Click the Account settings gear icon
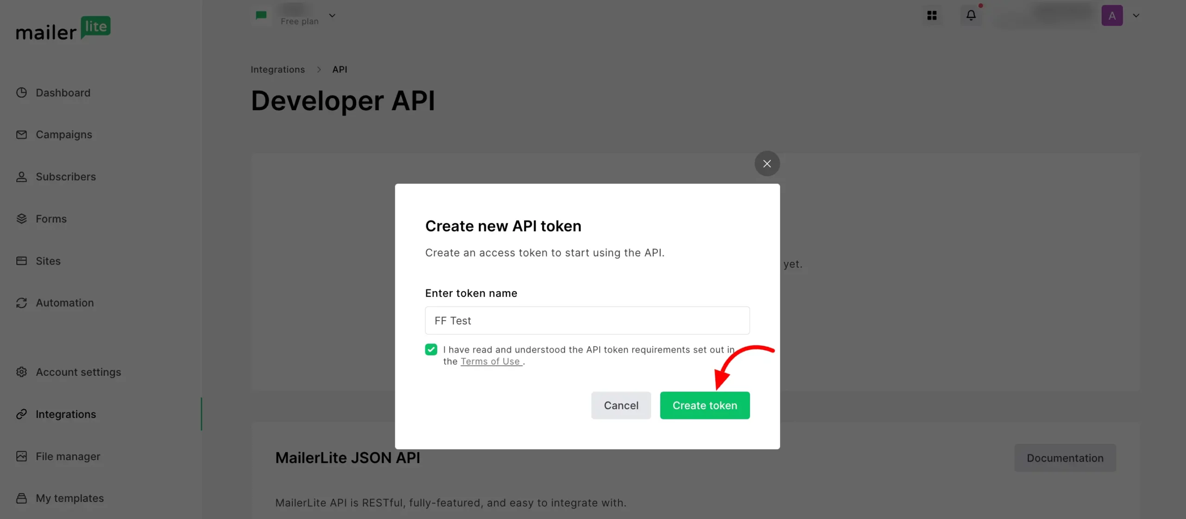This screenshot has height=519, width=1186. click(21, 372)
